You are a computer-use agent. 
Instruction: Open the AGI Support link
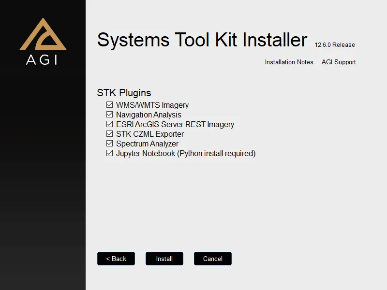tap(339, 62)
